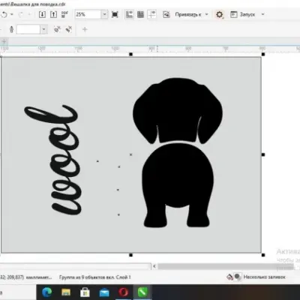The image size is (300, 300).
Task: Toggle the Show grid button
Action: [x=140, y=14]
